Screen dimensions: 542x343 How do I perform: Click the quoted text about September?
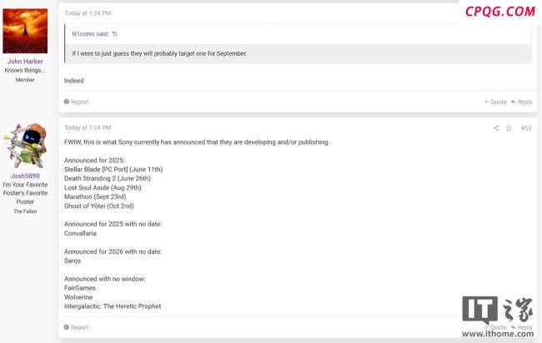[x=159, y=53]
